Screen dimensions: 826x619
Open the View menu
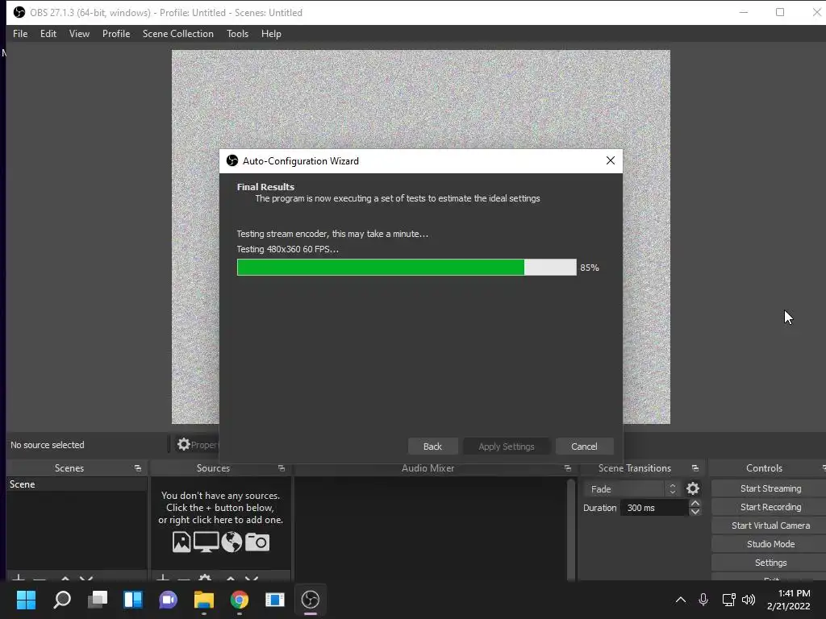coord(79,34)
